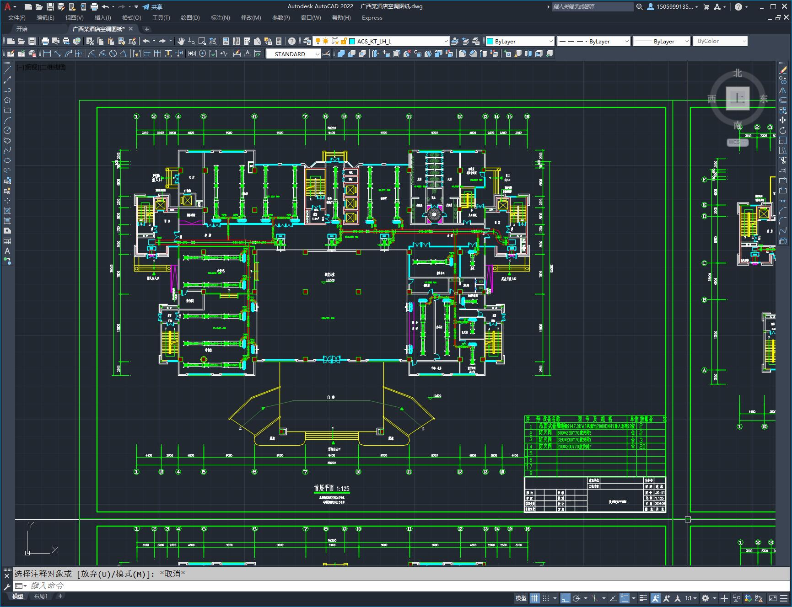Viewport: 792px width, 607px height.
Task: Select the Line tool in draw toolbar
Action: tap(7, 70)
